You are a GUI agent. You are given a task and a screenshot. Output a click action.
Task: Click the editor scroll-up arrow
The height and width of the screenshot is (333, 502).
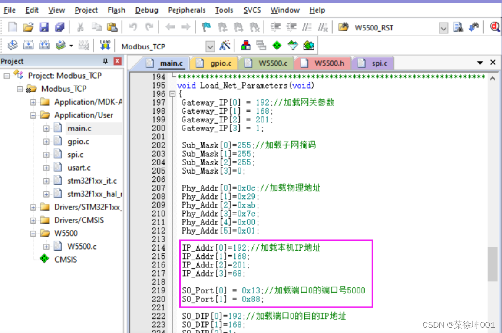tap(493, 78)
